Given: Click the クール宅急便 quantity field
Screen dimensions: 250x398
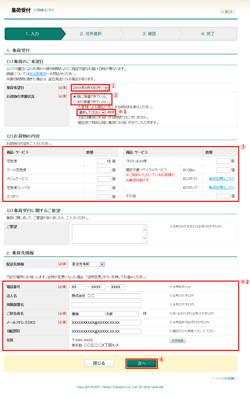Looking at the screenshot, I should (104, 170).
